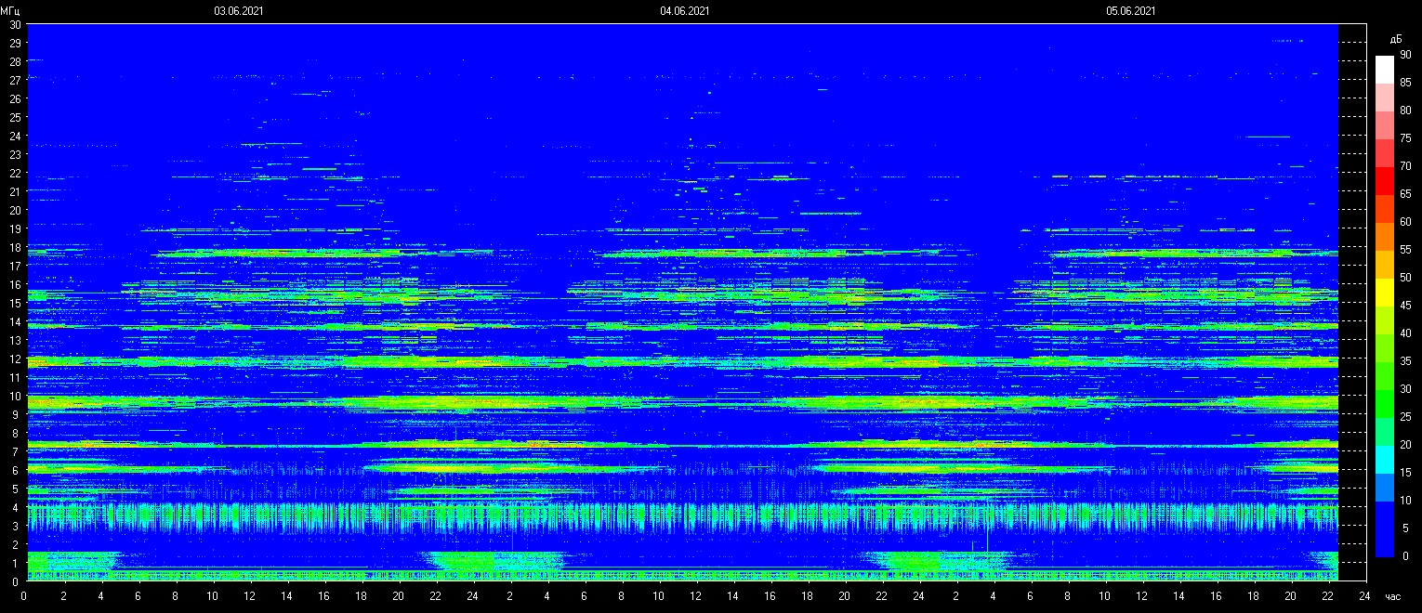Click the 12 MHz tick on the frequency axis
The width and height of the screenshot is (1422, 613).
point(15,359)
